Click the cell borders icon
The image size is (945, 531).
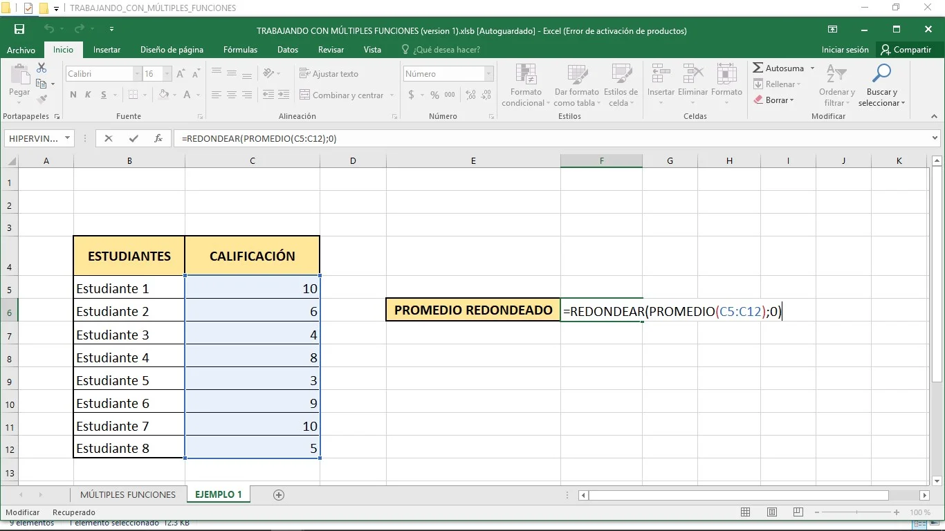(134, 95)
